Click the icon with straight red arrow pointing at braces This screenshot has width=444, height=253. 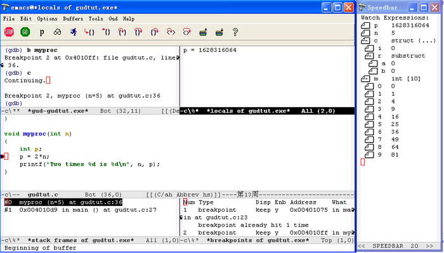pyautogui.click(x=106, y=32)
